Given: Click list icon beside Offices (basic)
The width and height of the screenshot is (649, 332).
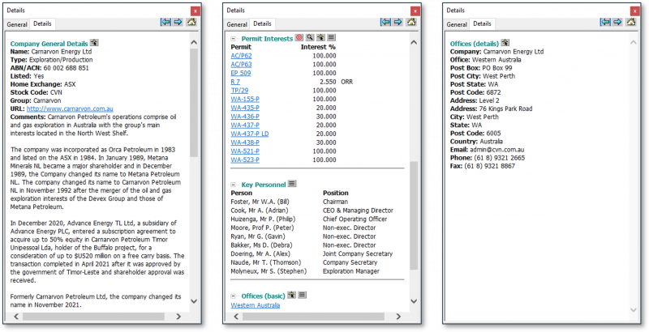Looking at the screenshot, I should tap(302, 295).
